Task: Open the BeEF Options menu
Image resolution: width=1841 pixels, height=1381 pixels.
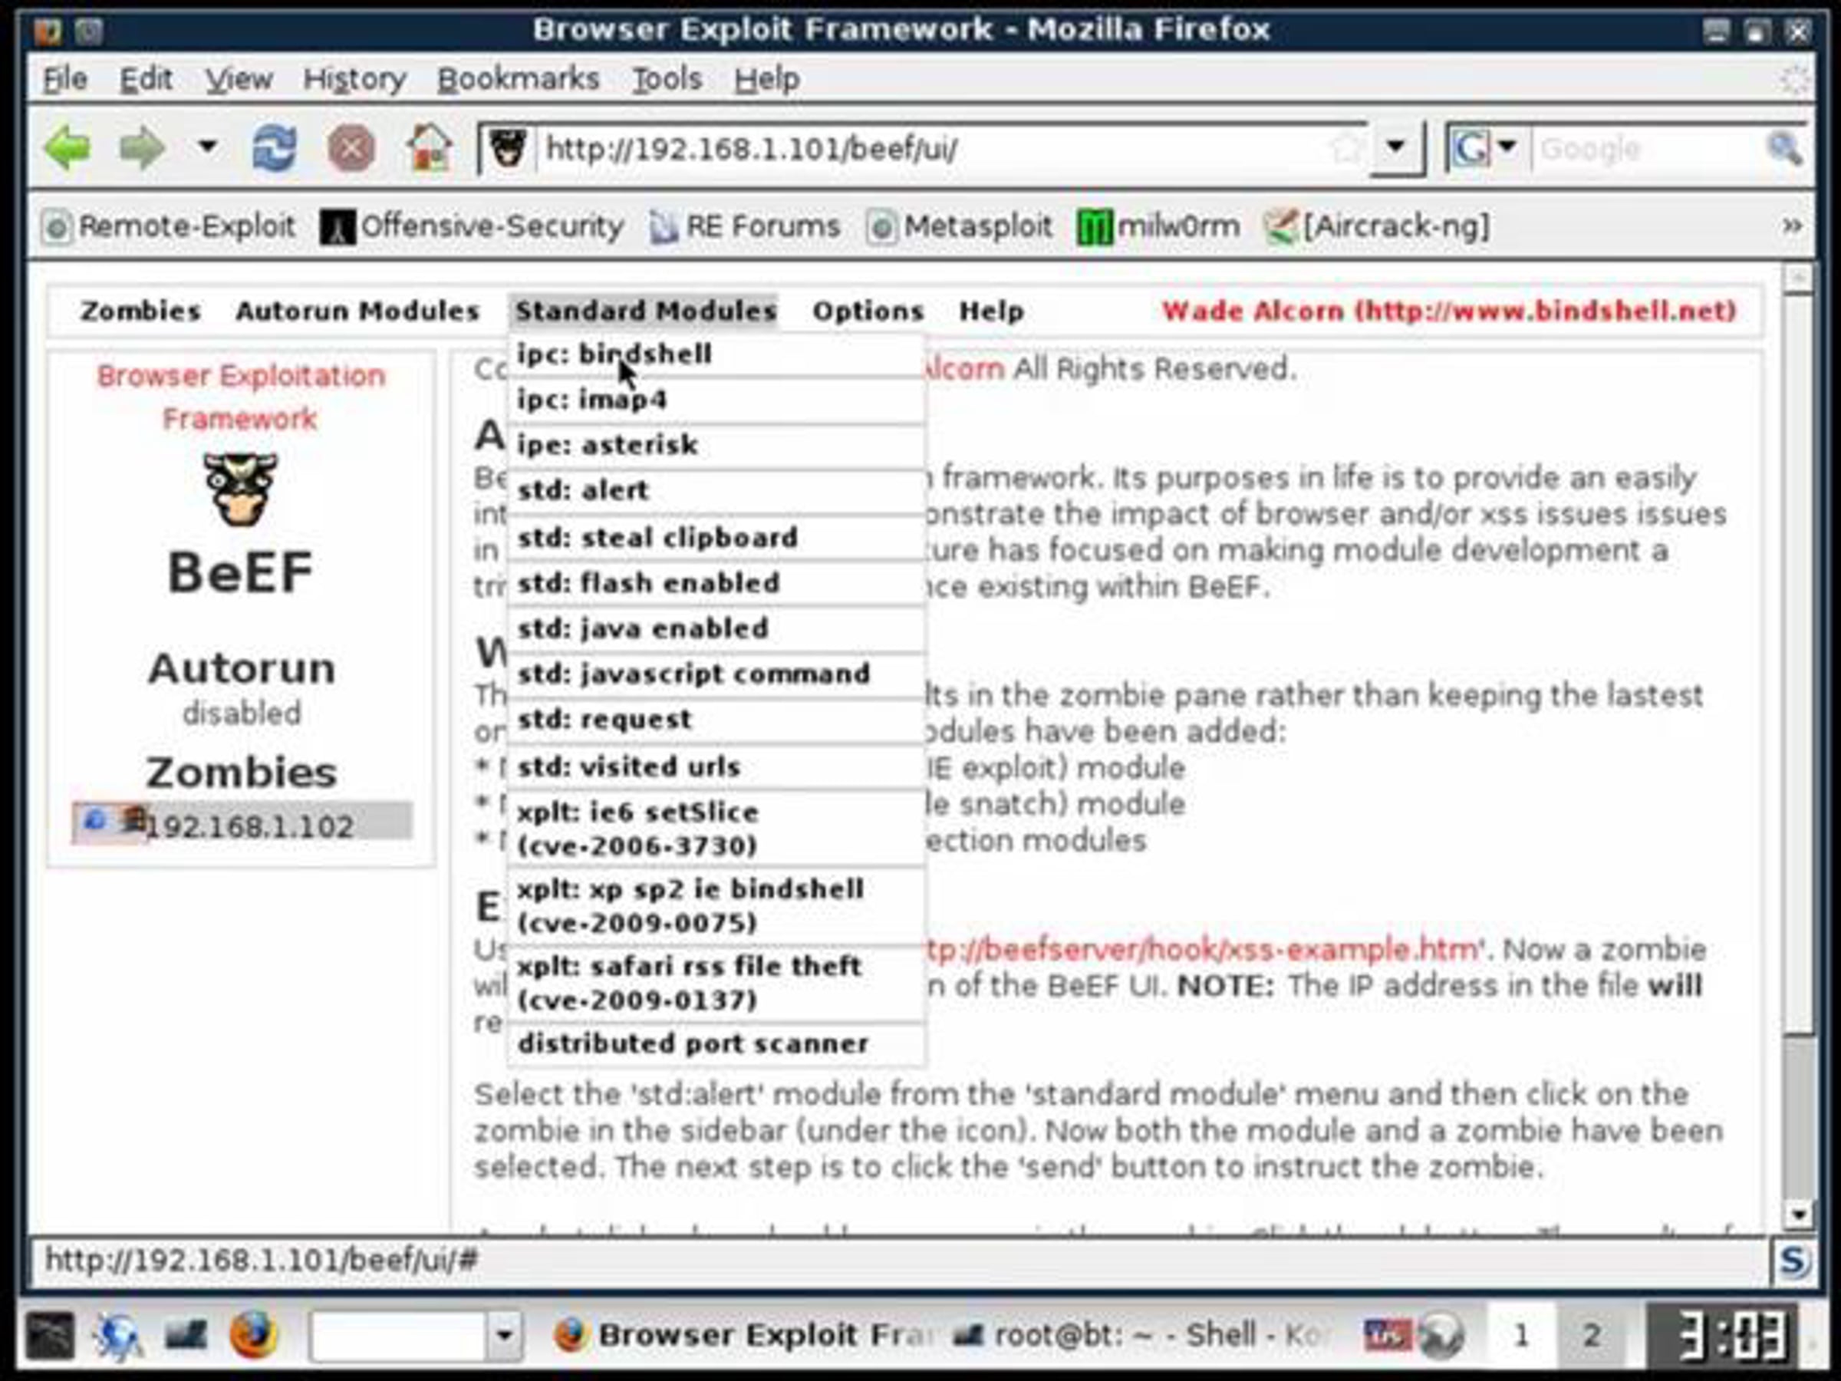Action: [x=868, y=311]
